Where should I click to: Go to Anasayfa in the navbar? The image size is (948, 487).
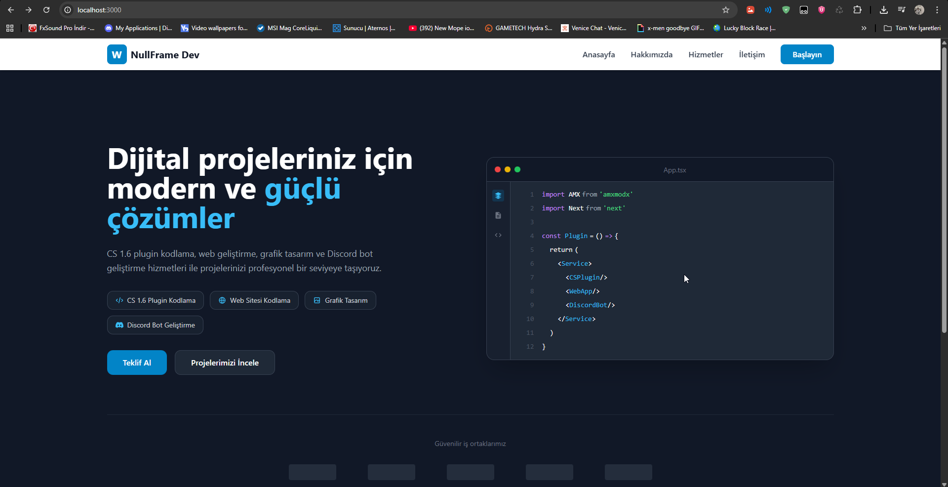point(598,54)
